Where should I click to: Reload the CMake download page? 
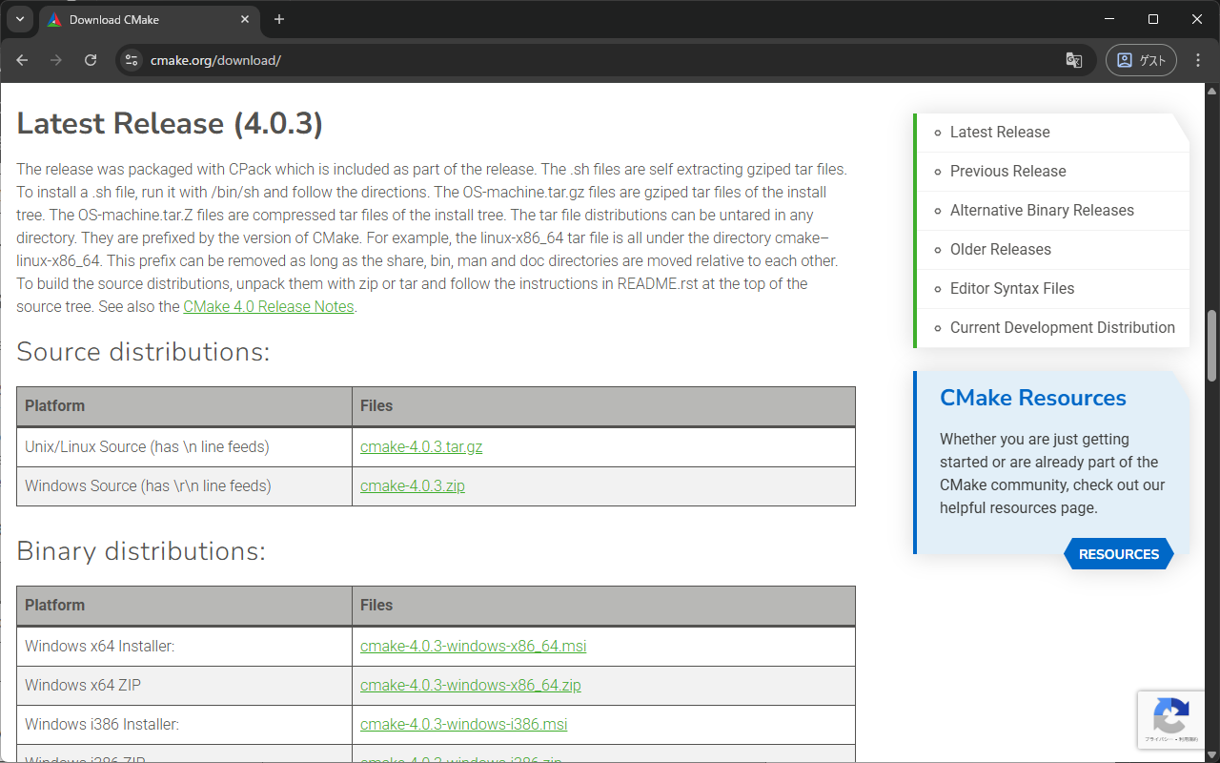coord(91,59)
